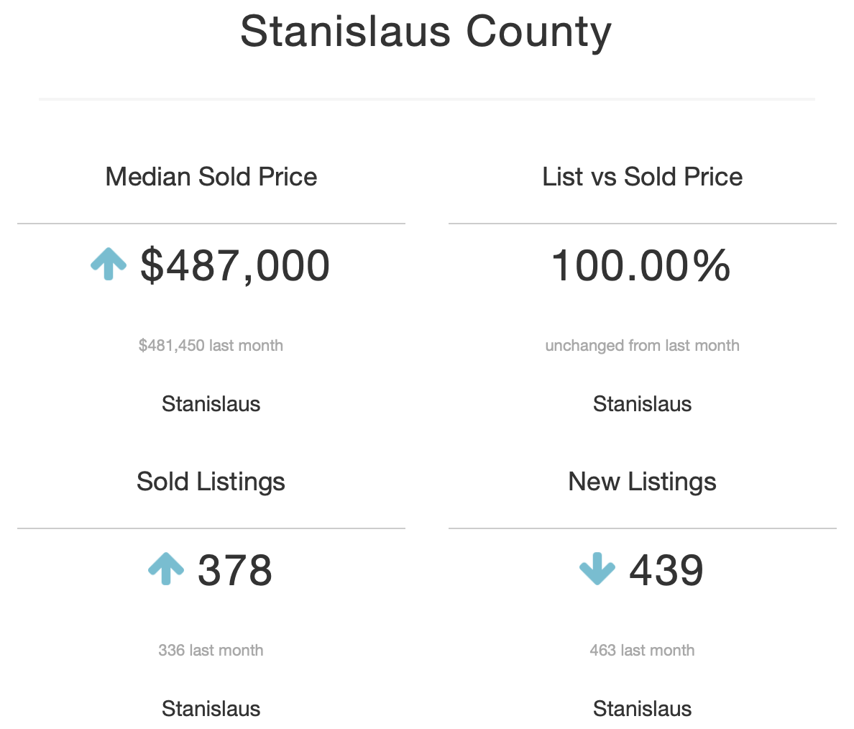This screenshot has height=729, width=854.
Task: Click the $481,450 last month note
Action: pos(211,345)
